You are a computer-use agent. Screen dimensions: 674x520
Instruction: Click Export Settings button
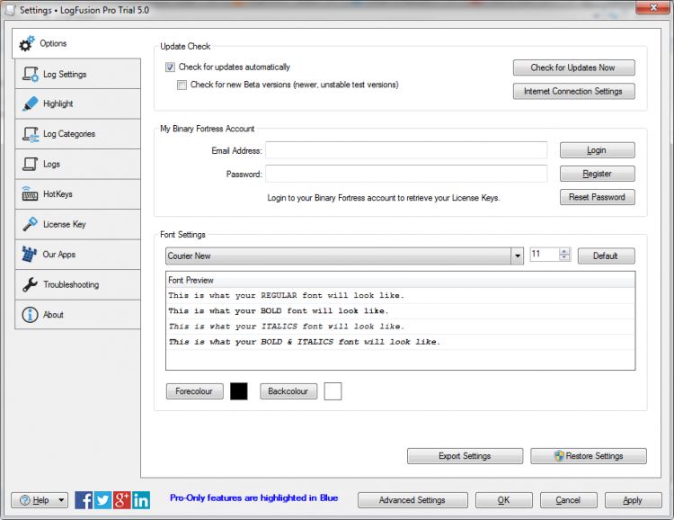click(466, 456)
